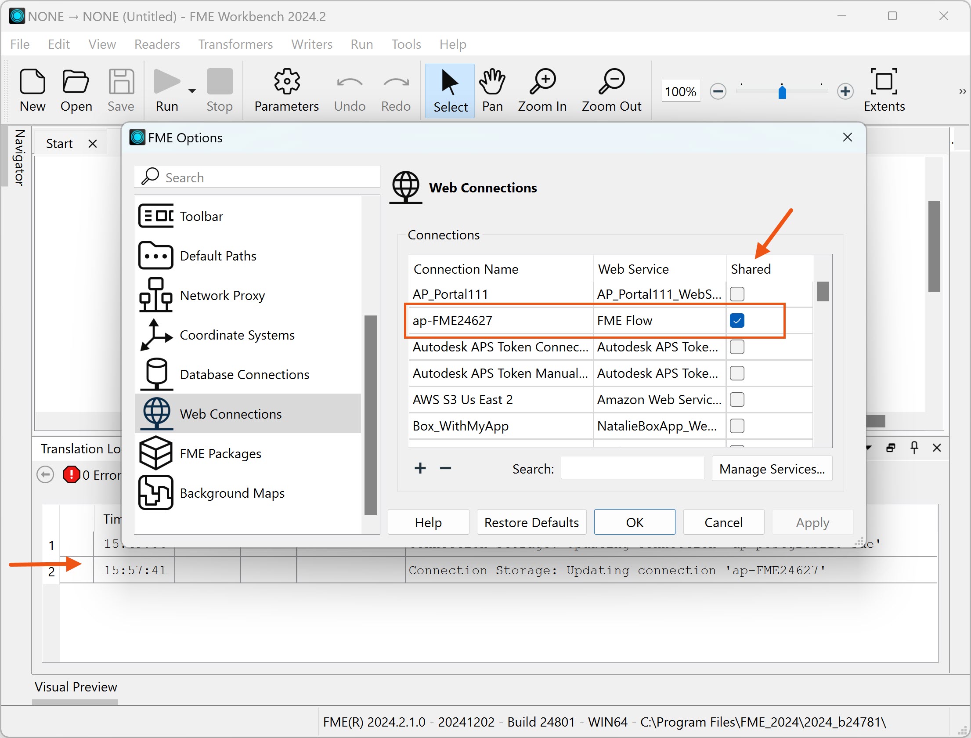Toggle Shared for Autodesk APS Token Connec...
The height and width of the screenshot is (738, 971).
737,347
